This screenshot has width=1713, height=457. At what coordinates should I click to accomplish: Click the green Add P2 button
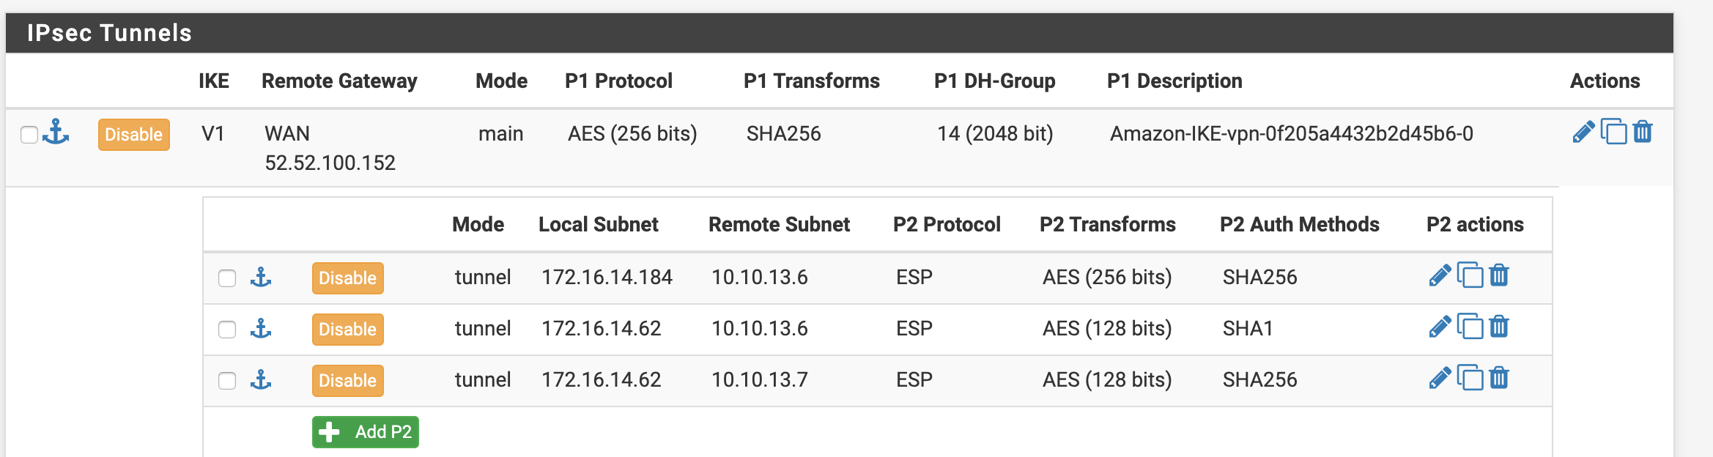click(365, 432)
